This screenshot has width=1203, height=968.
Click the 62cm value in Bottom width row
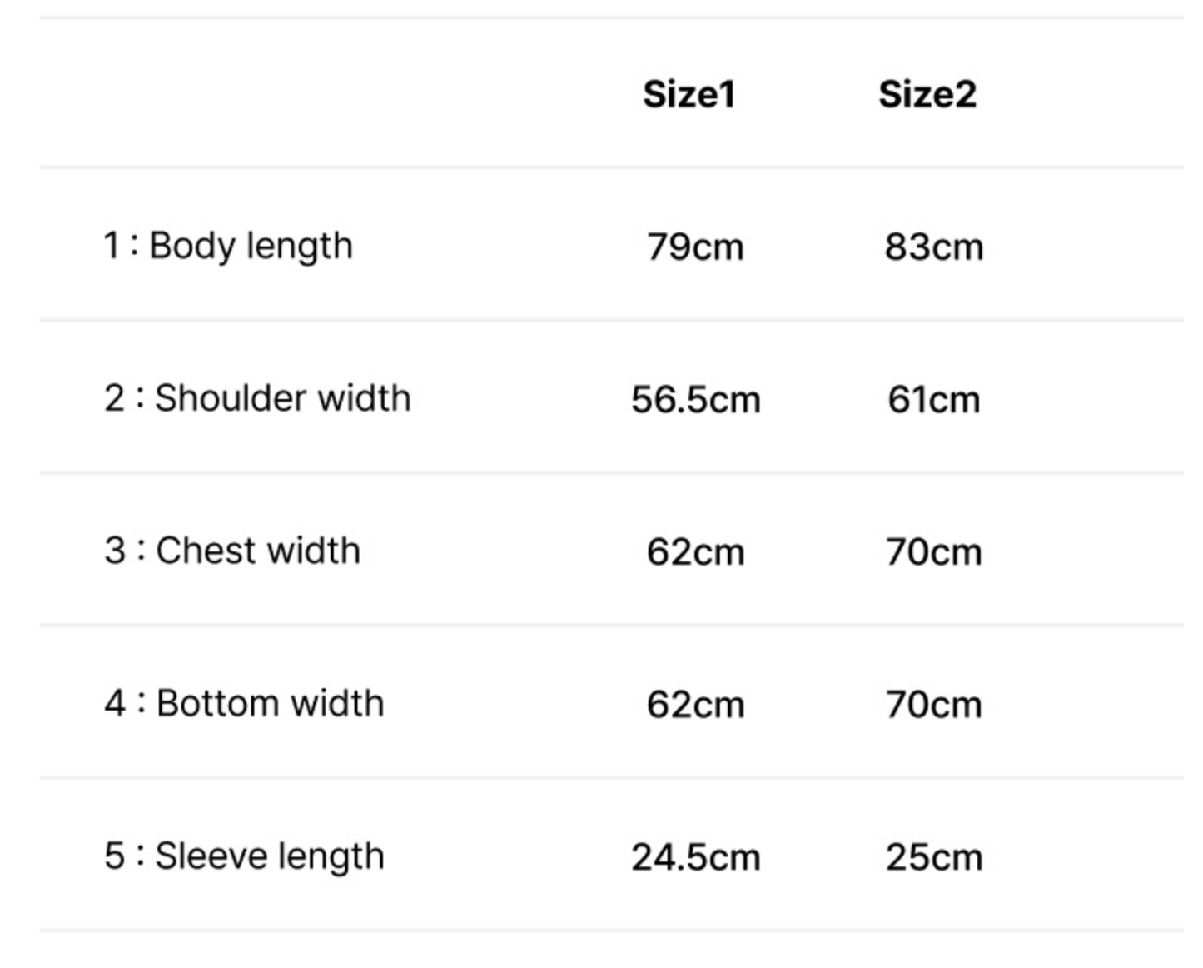[x=695, y=705]
